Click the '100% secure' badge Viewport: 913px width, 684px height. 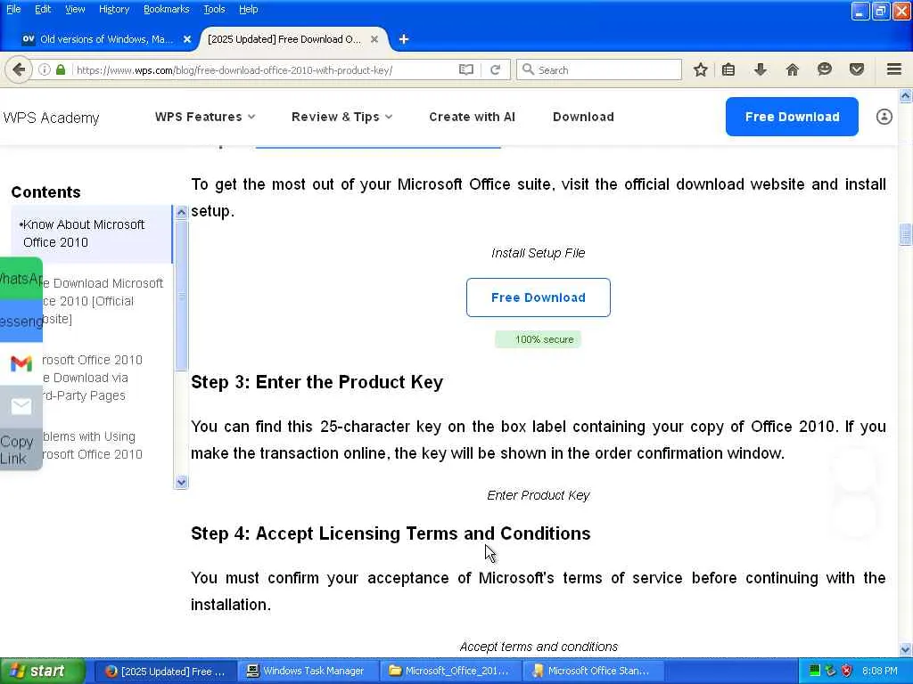coord(538,339)
